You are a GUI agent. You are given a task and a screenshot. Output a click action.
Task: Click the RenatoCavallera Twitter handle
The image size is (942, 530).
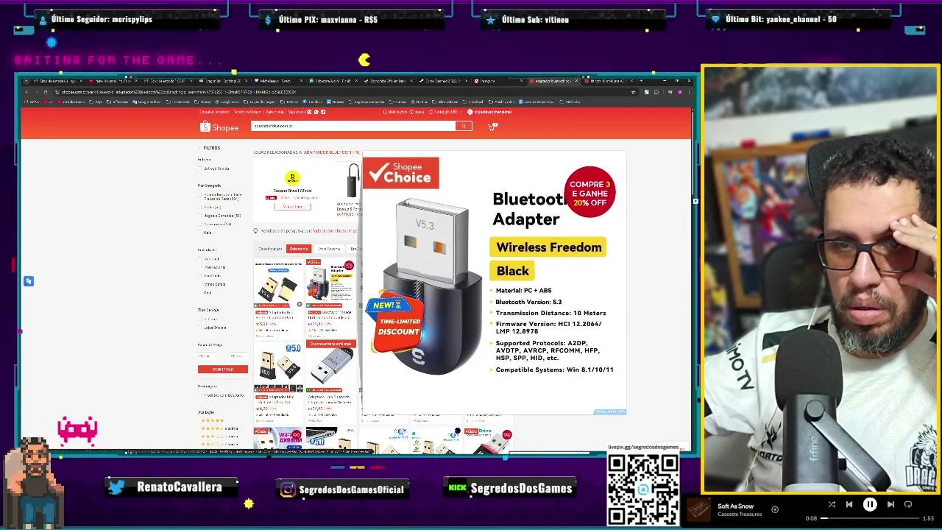click(x=180, y=487)
